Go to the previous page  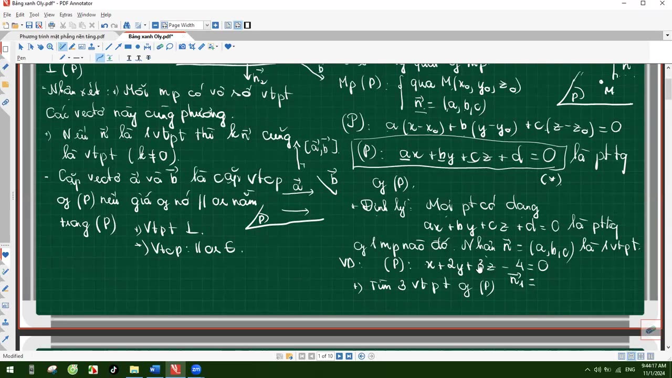pyautogui.click(x=311, y=356)
